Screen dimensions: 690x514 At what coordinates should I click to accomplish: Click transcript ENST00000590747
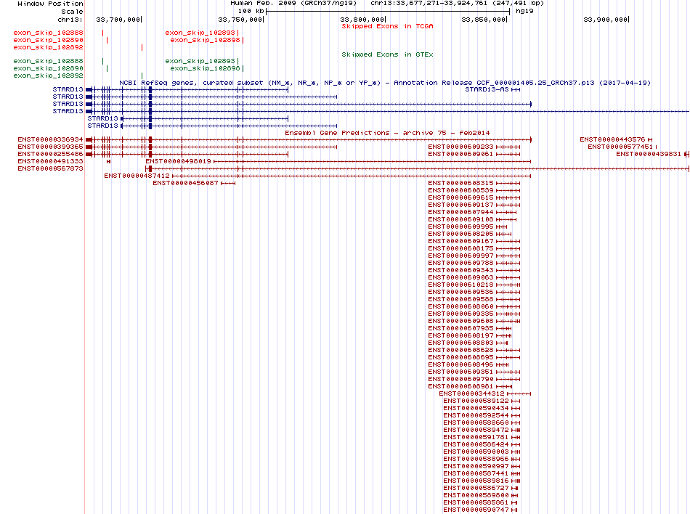(476, 510)
